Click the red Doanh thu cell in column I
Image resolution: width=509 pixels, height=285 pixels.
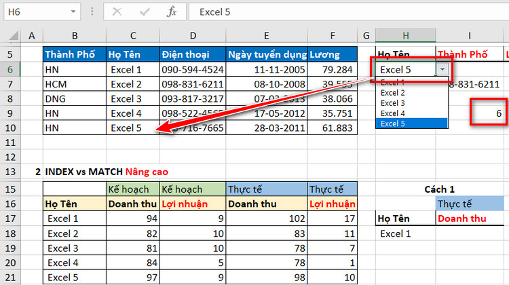tap(470, 218)
